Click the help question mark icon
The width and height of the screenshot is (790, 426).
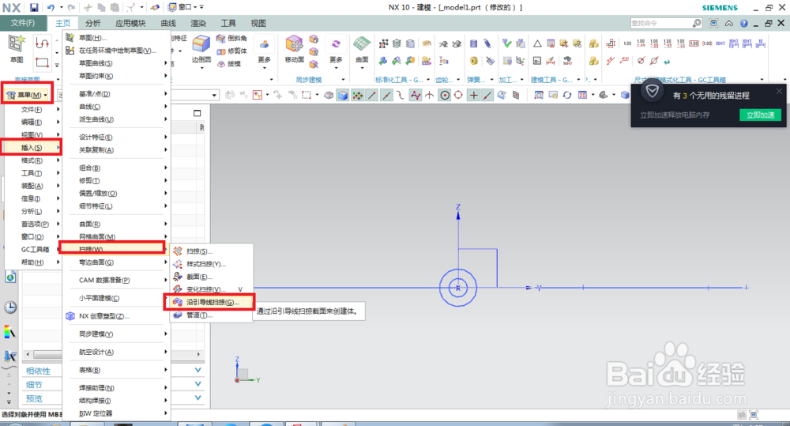pyautogui.click(x=744, y=23)
